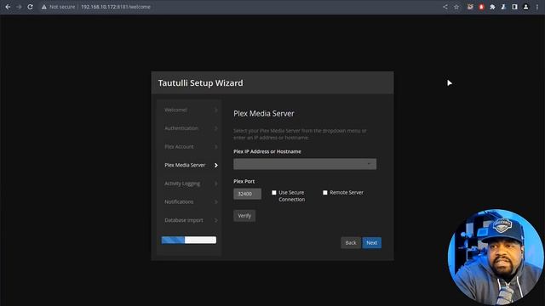Click the presenter webcam thumbnail
The image size is (545, 306).
point(496,258)
